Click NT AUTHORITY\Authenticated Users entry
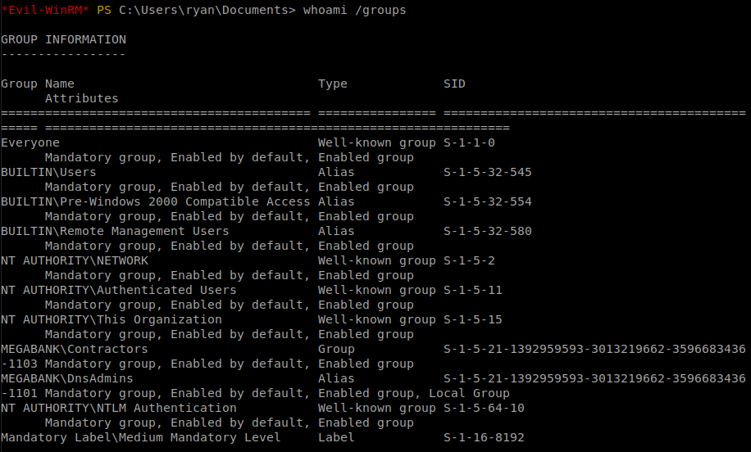Image resolution: width=751 pixels, height=452 pixels. click(119, 290)
